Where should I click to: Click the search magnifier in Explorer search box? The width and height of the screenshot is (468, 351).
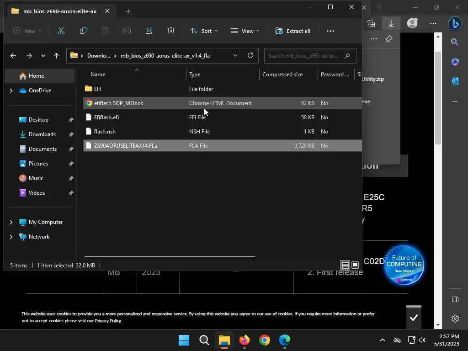(x=347, y=56)
